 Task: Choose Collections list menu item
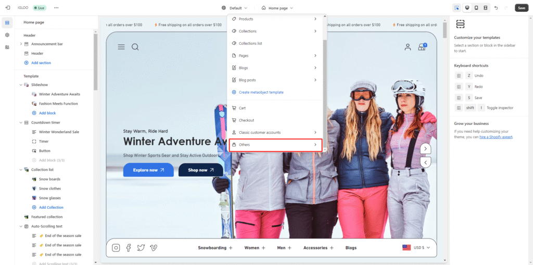(250, 43)
